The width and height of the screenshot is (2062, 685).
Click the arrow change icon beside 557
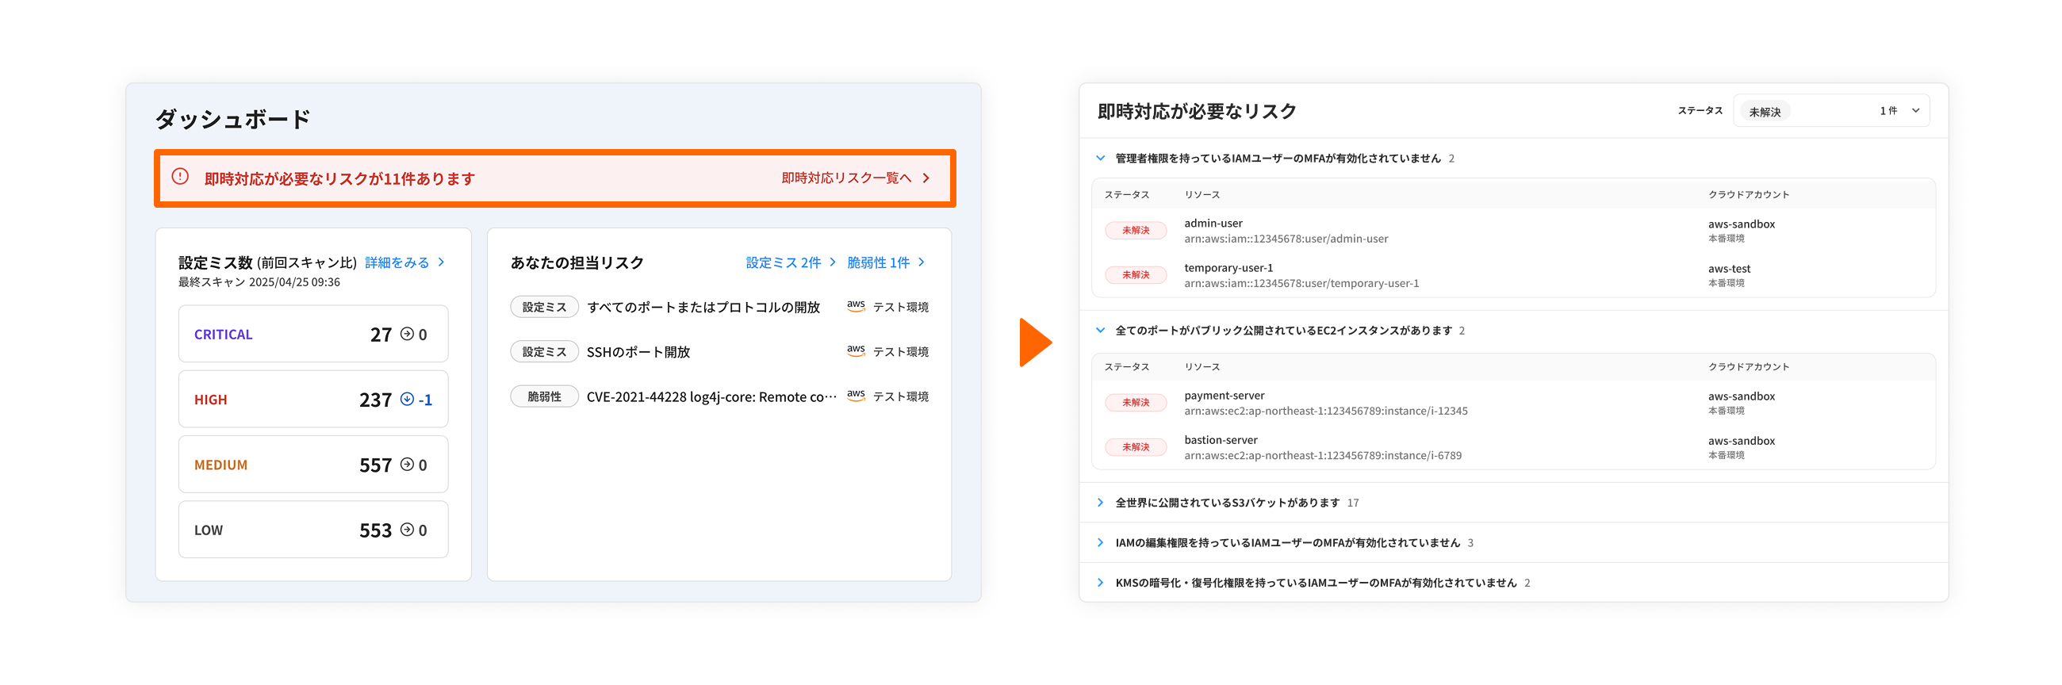point(407,464)
